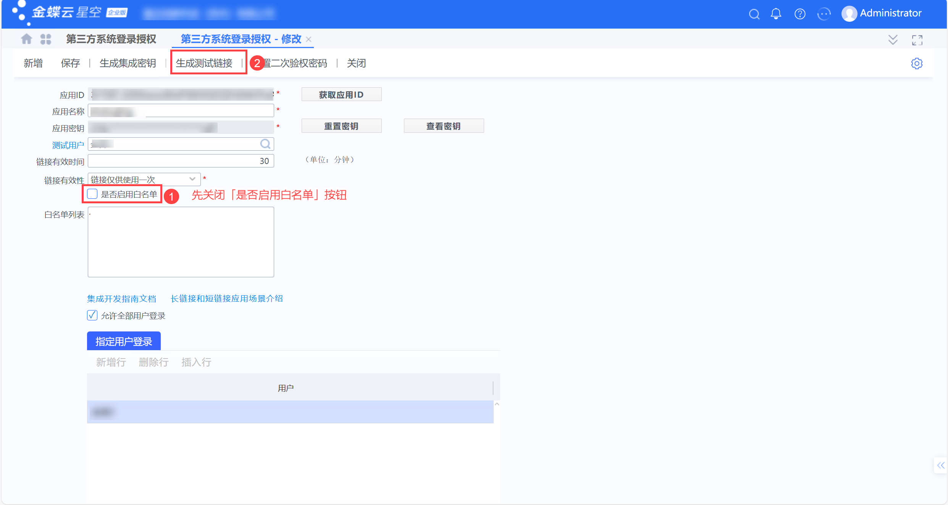Select the 指定用户登录 tab

pyautogui.click(x=124, y=341)
